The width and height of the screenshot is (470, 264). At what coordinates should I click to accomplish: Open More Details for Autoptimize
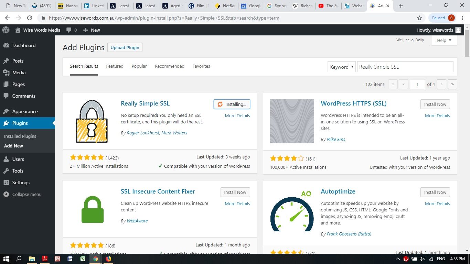point(437,203)
